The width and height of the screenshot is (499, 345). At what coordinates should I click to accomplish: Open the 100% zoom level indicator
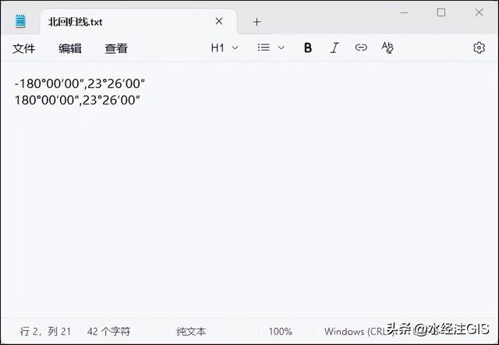[x=281, y=331]
